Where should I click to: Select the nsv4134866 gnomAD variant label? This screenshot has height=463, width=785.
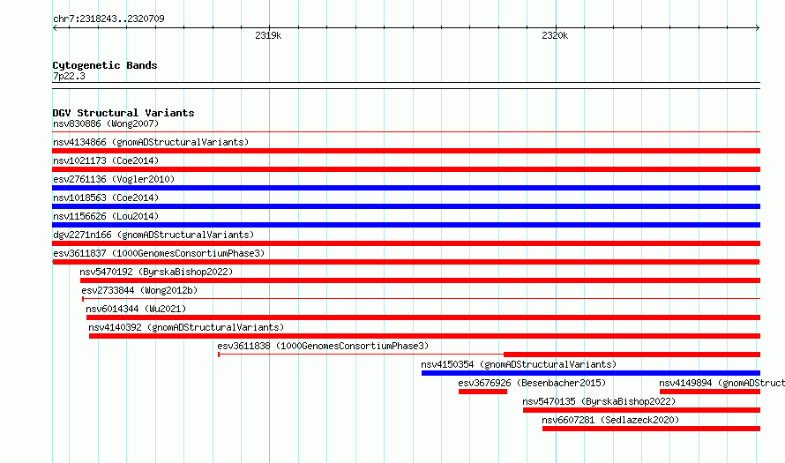[151, 142]
